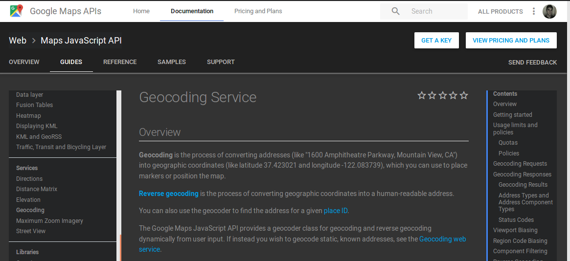This screenshot has height=261, width=570.
Task: Select Data layer in the sidebar
Action: coord(29,95)
